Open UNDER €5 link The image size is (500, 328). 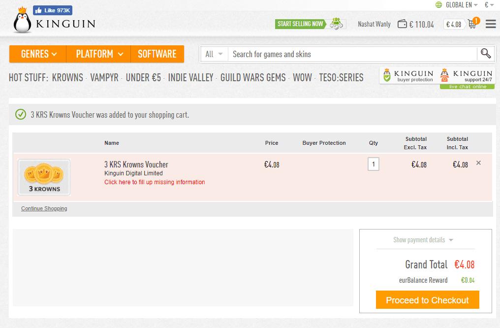[x=144, y=77]
